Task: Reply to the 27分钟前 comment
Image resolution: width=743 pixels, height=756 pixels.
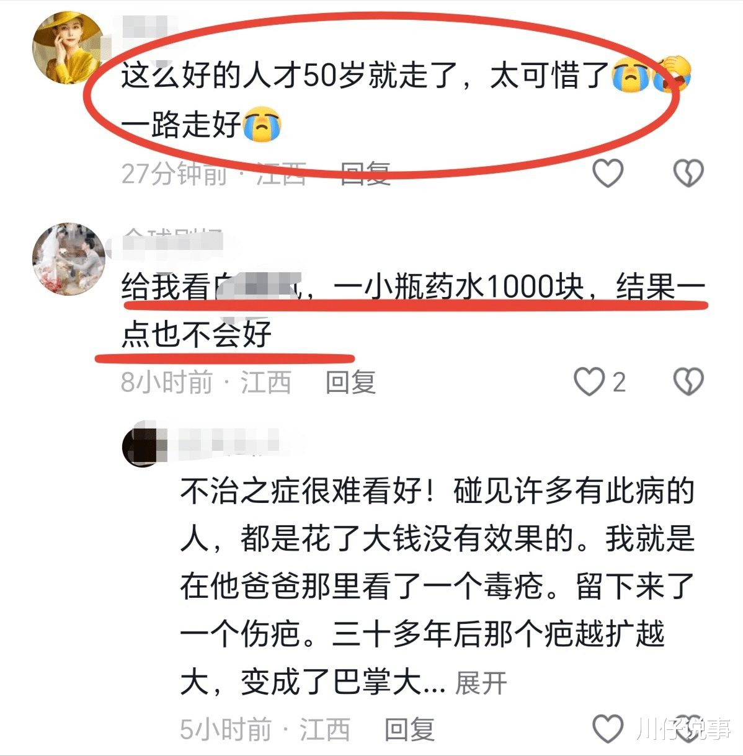Action: [366, 174]
